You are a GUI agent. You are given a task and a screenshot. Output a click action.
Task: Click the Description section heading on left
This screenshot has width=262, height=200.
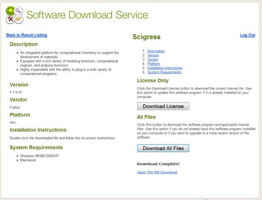pos(24,44)
